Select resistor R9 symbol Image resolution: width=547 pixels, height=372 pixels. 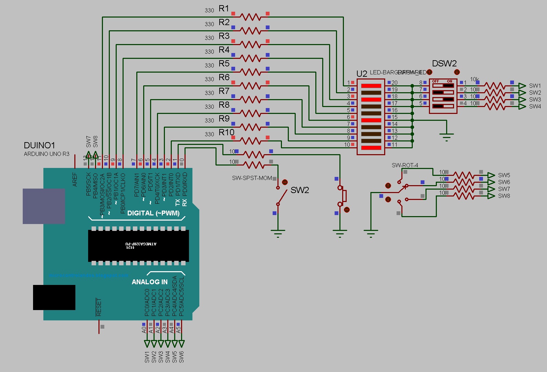tap(250, 127)
